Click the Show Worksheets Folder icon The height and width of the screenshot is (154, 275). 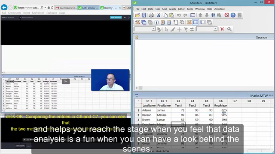[144, 22]
